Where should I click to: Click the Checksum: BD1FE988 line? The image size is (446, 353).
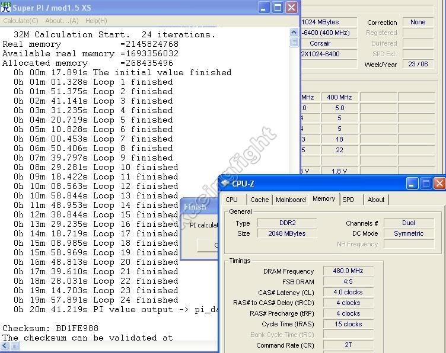(x=50, y=328)
